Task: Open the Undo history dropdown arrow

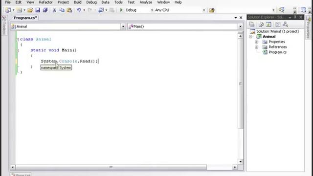Action: (x=84, y=10)
